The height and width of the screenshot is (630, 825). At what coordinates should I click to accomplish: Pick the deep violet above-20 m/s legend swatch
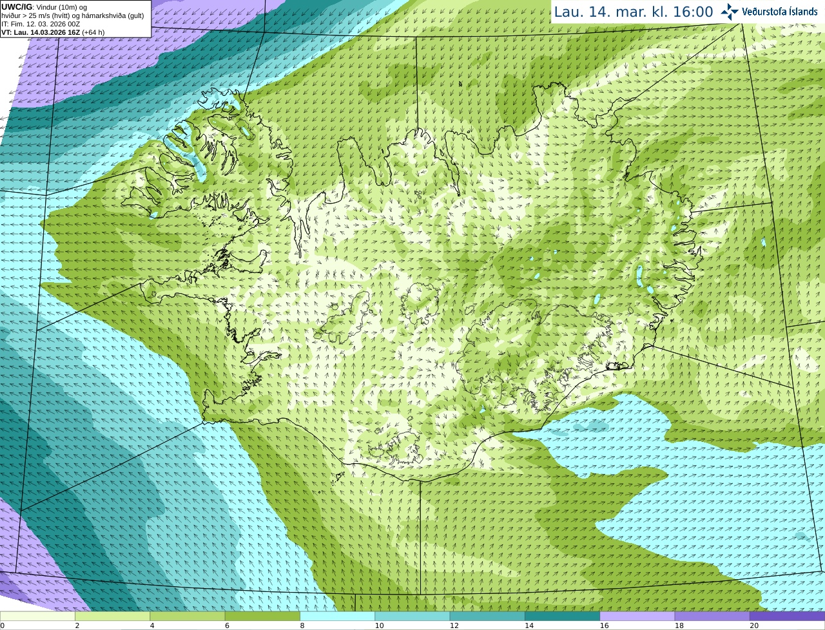pos(787,616)
